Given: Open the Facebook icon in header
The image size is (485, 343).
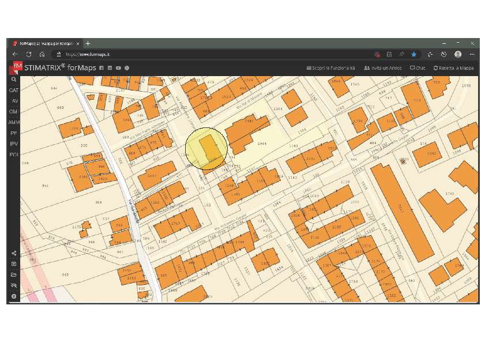Looking at the screenshot, I should click(101, 68).
